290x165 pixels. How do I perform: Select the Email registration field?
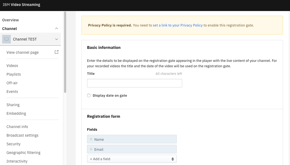click(x=132, y=149)
